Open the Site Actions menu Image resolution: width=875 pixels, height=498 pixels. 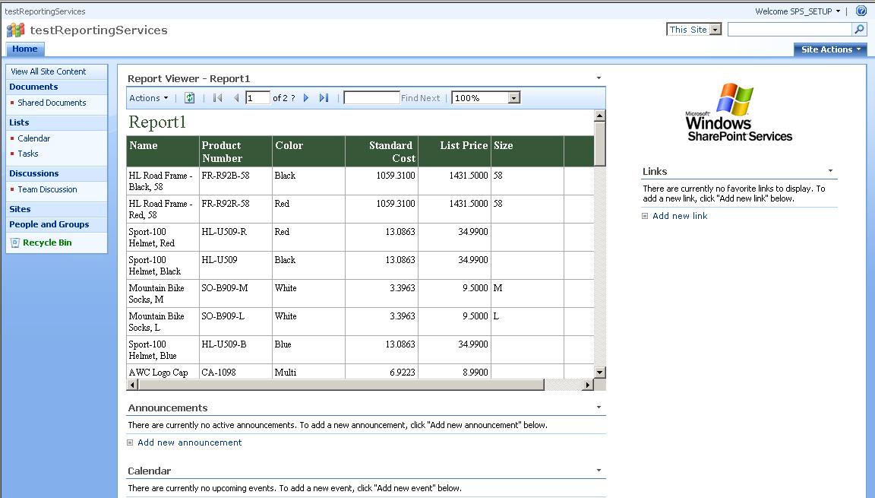pos(830,49)
